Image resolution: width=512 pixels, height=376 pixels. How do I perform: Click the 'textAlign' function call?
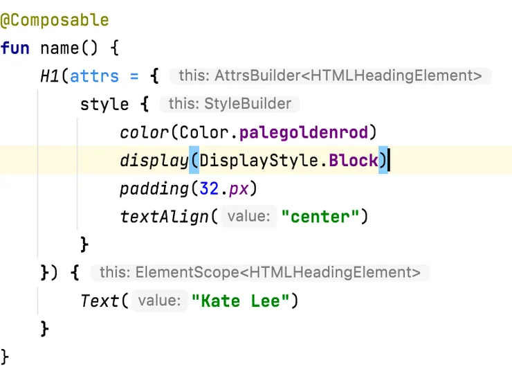coord(164,217)
